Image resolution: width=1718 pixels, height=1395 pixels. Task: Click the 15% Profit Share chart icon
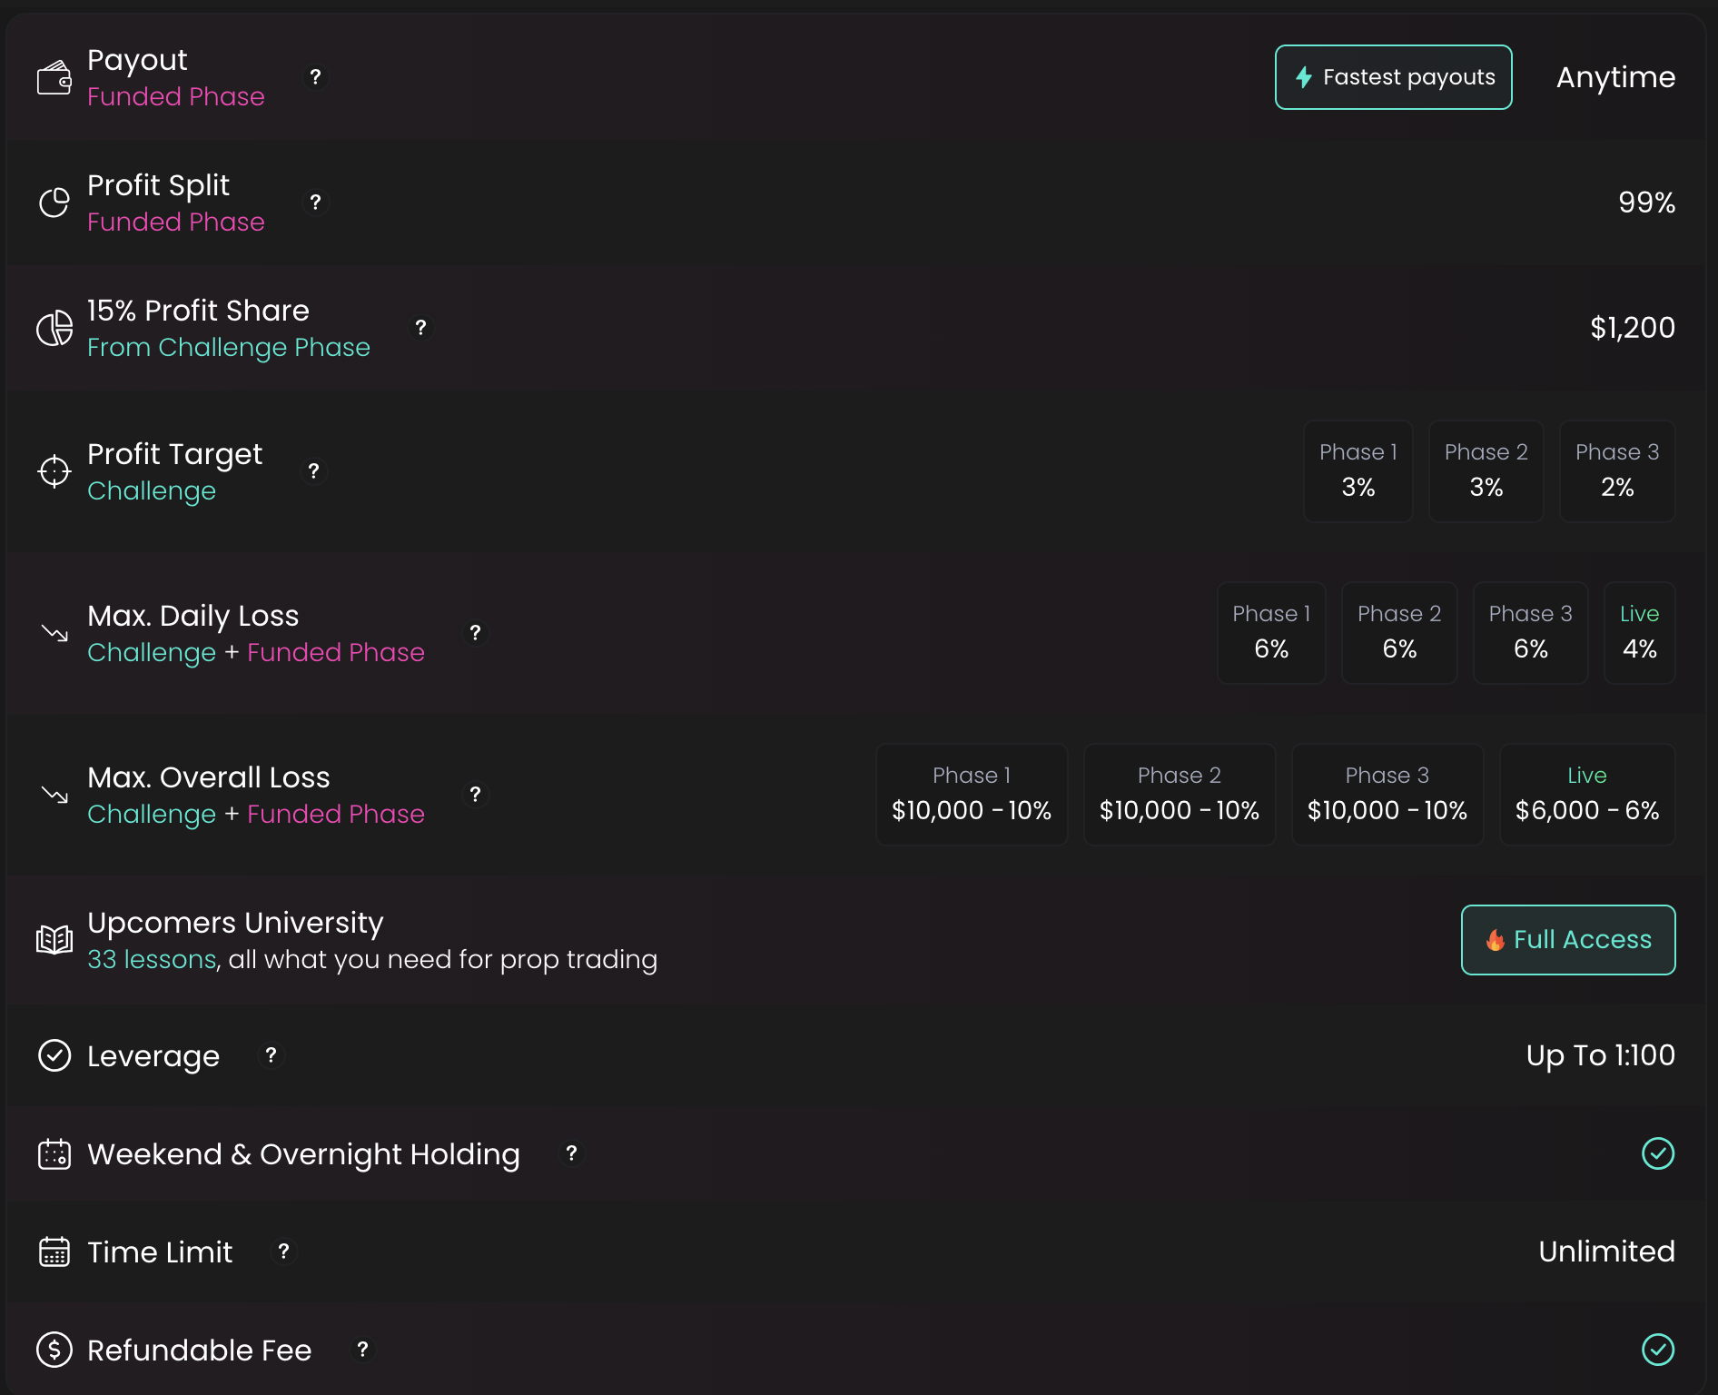tap(54, 328)
